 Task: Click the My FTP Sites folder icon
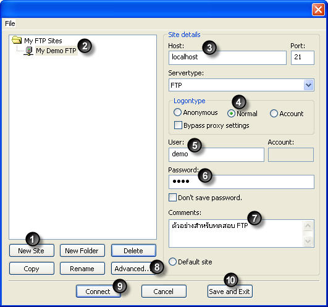point(17,40)
